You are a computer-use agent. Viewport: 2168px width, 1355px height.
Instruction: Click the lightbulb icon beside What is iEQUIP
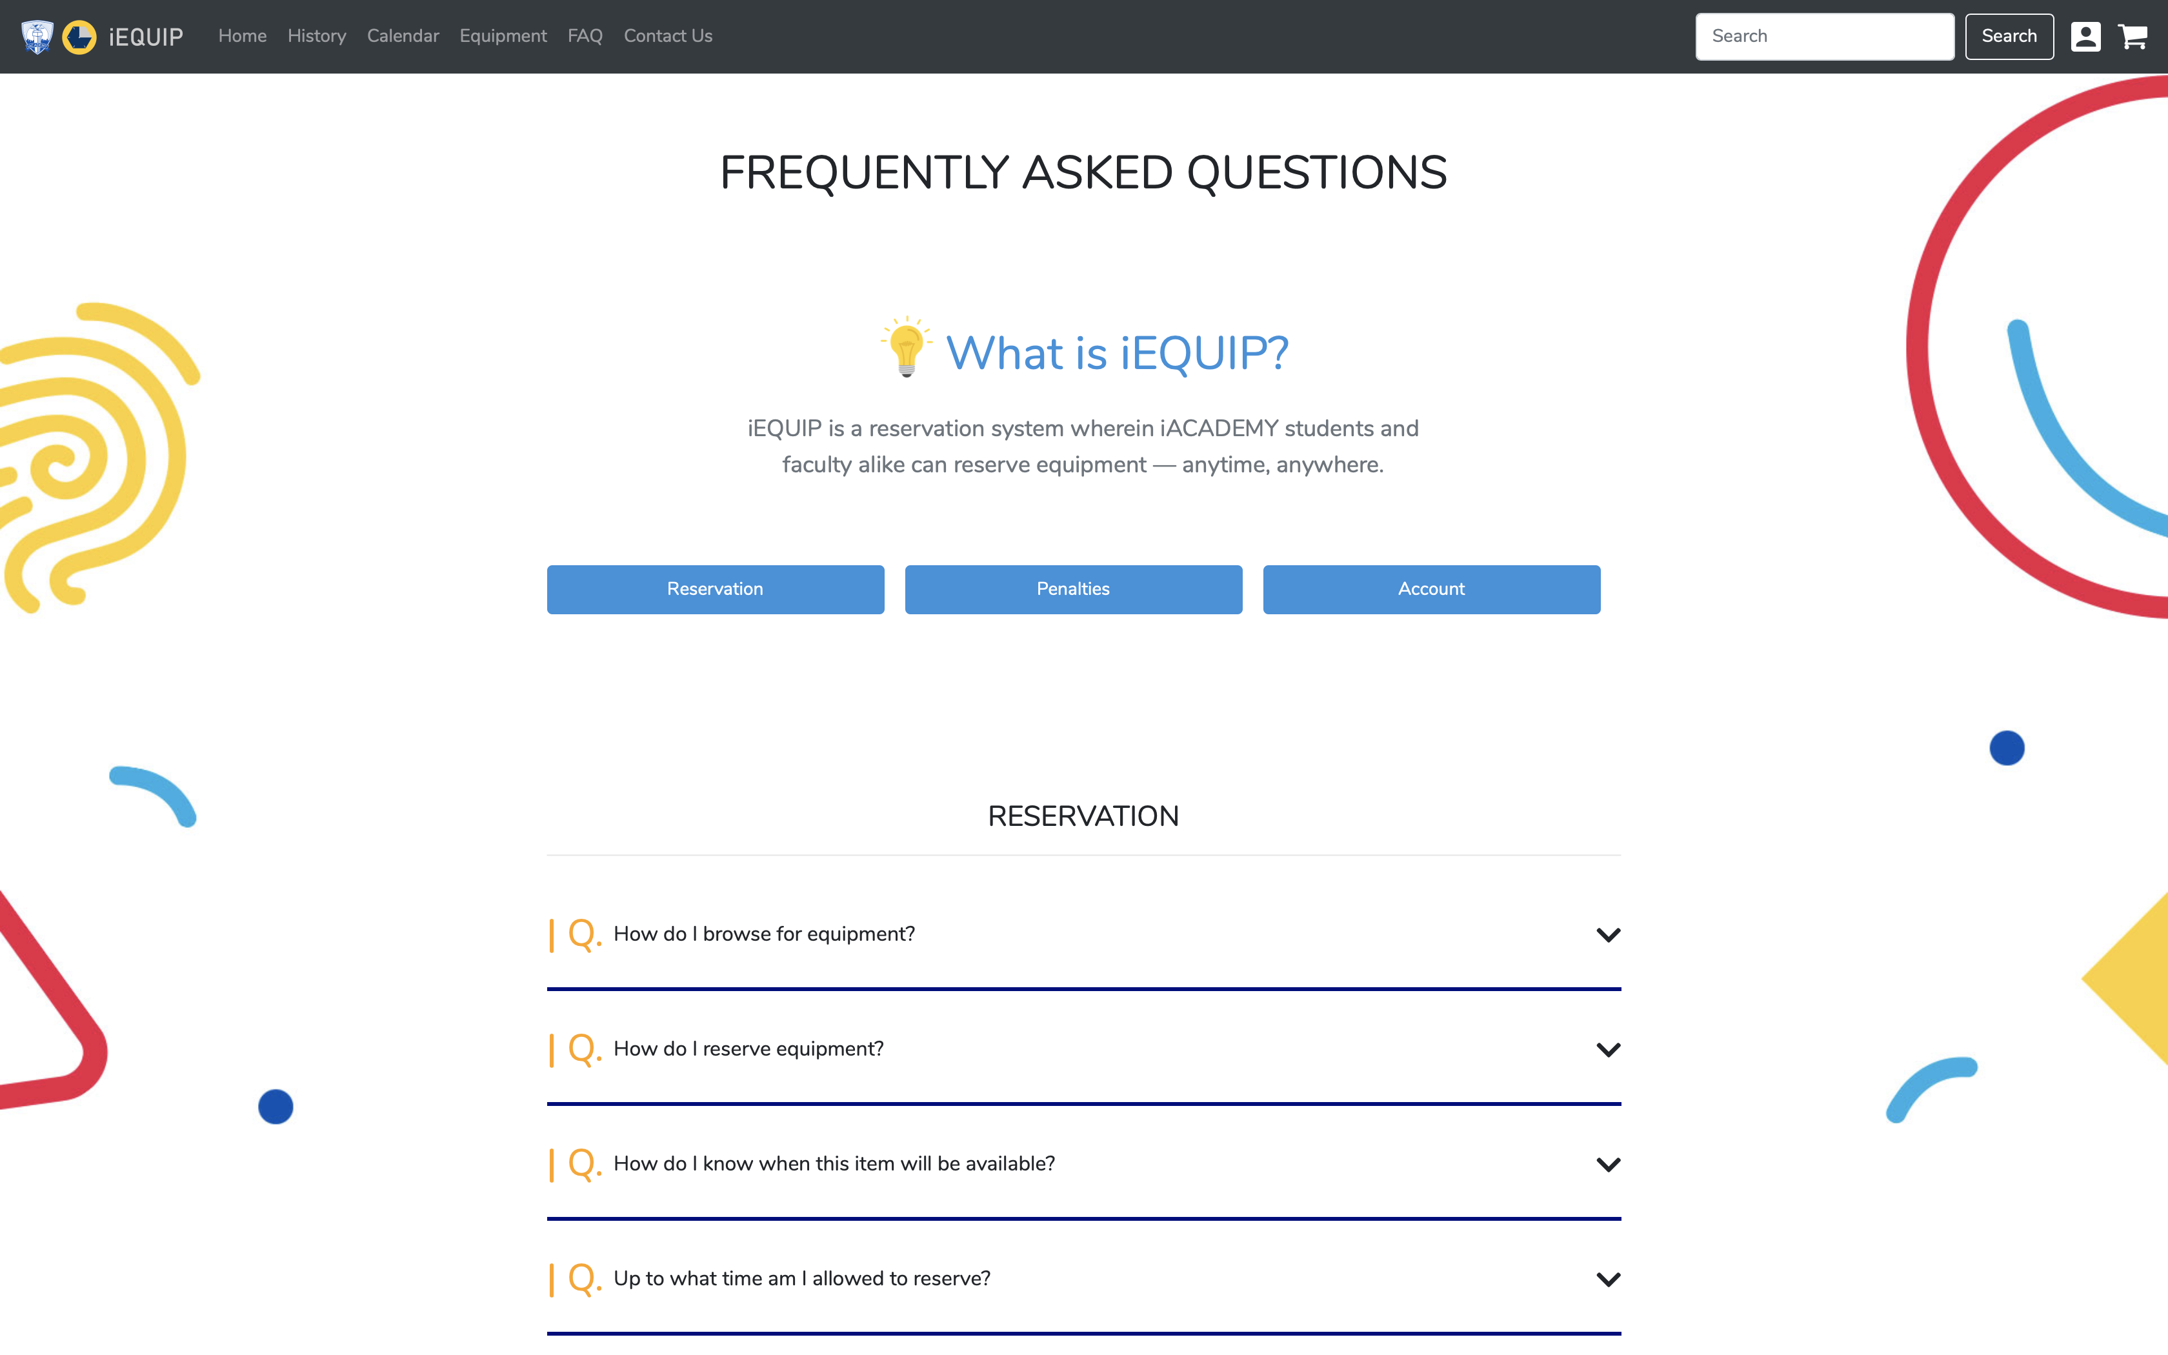(907, 348)
